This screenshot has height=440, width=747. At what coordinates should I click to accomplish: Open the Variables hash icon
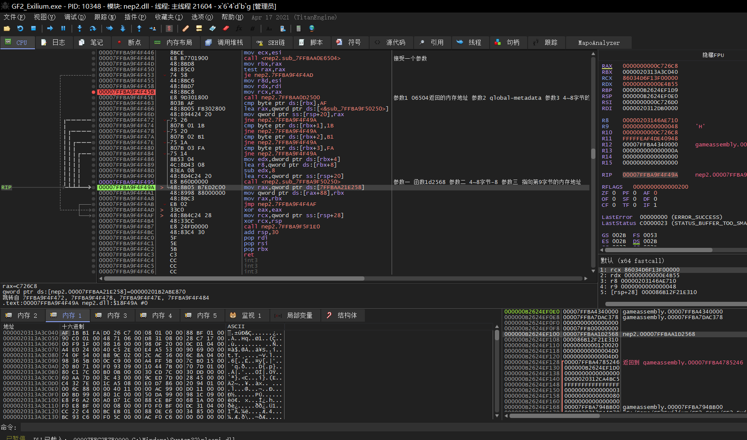pos(253,28)
